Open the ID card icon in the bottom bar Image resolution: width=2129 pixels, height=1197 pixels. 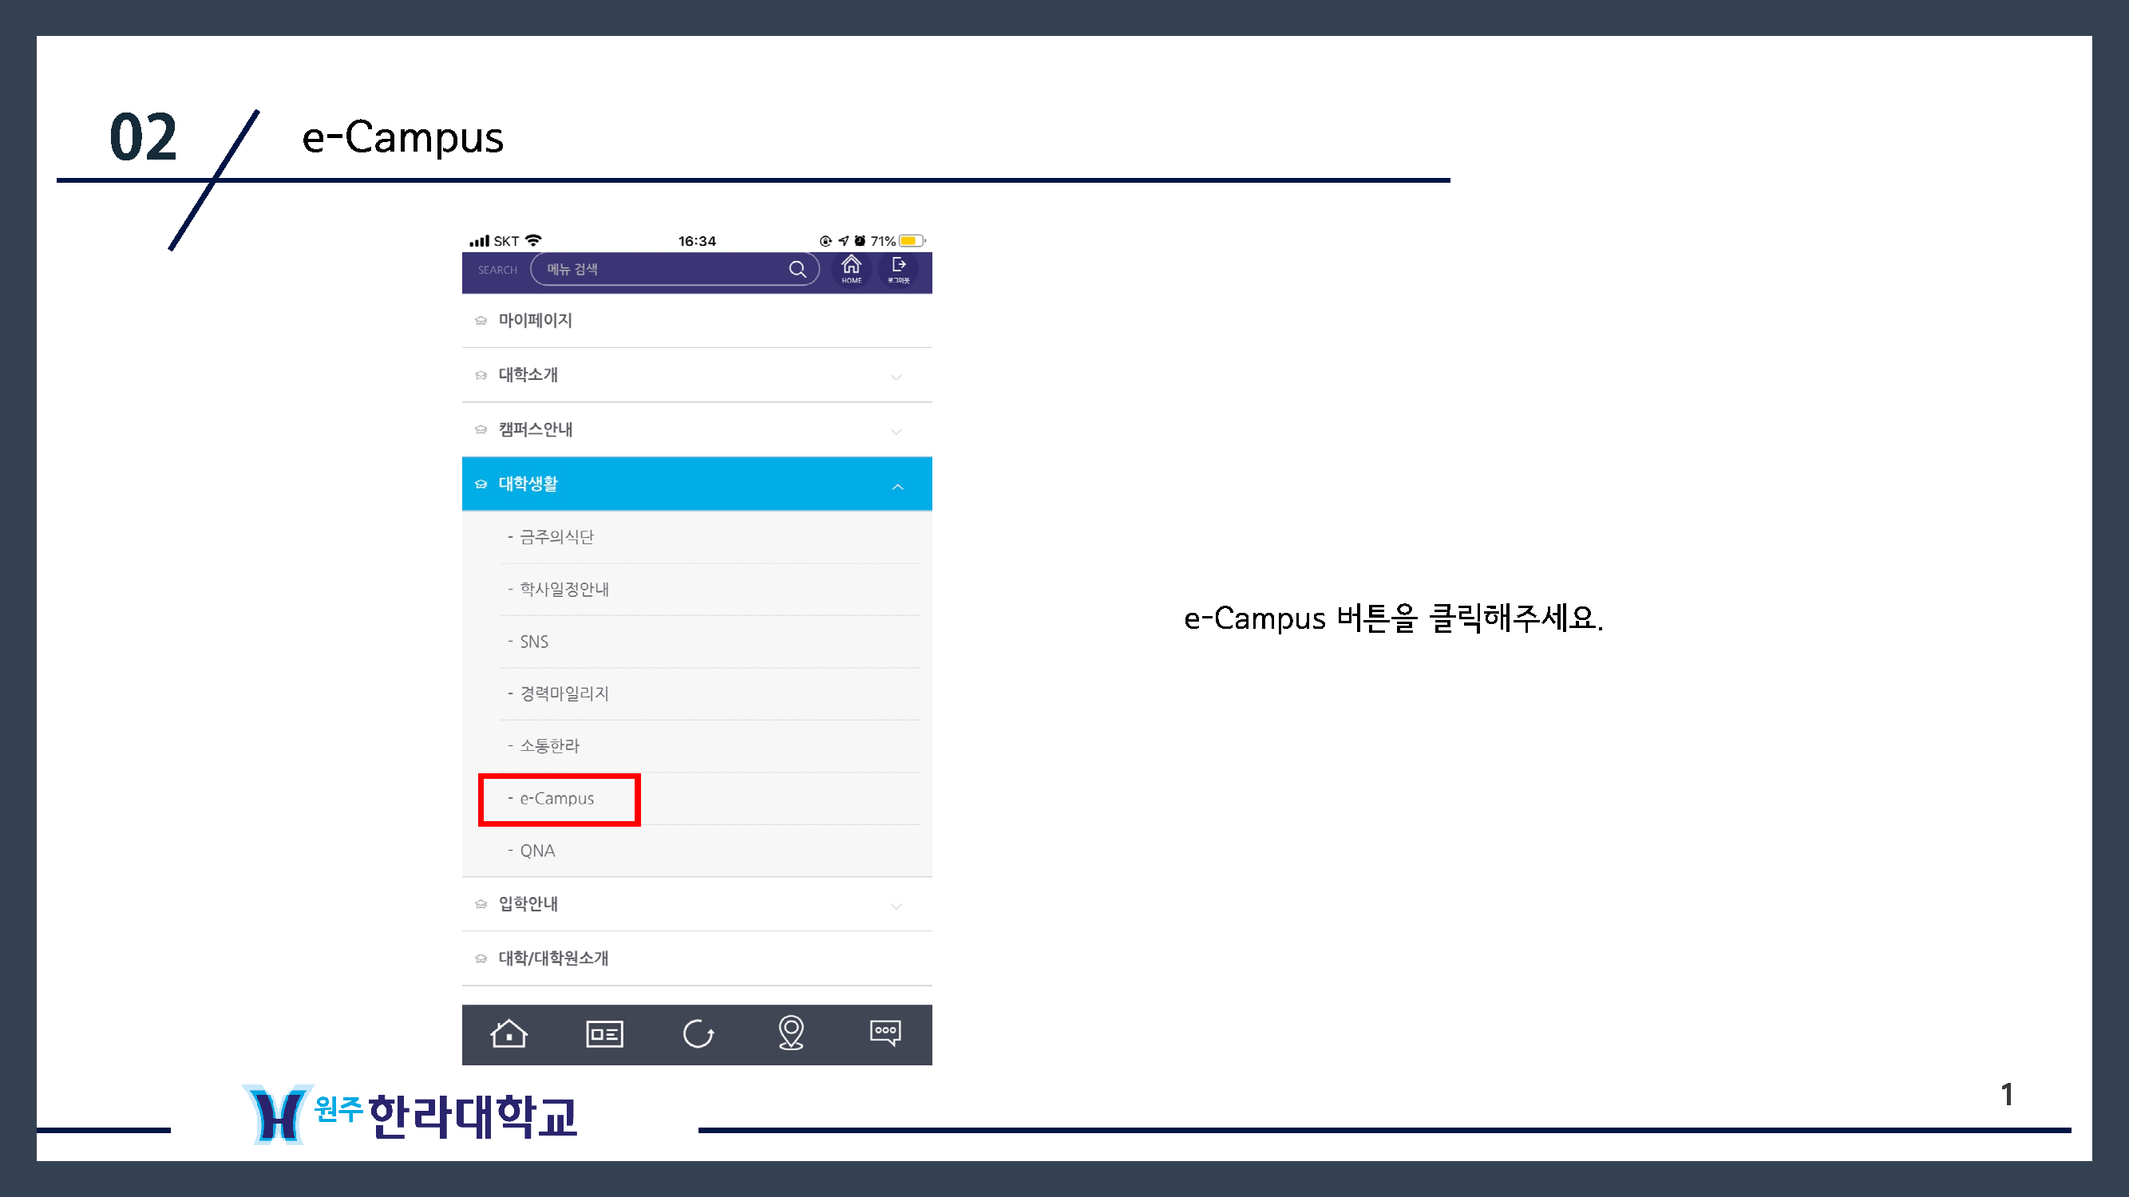point(604,1033)
